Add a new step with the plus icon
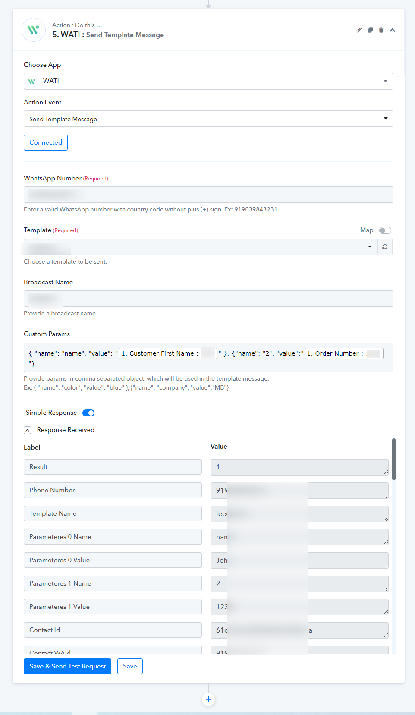 tap(208, 699)
